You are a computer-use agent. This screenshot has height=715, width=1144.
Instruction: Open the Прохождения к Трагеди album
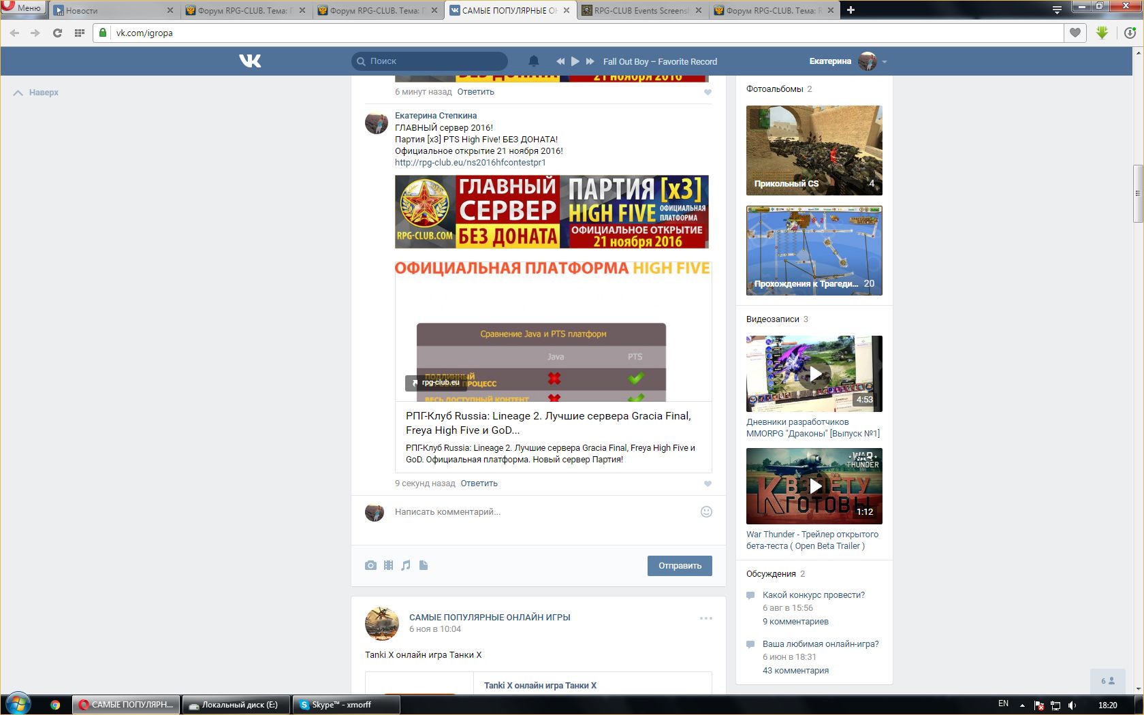pos(814,251)
